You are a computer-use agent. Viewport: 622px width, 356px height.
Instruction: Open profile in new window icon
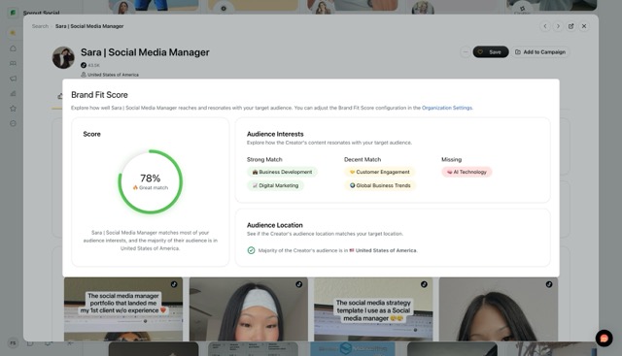pos(570,26)
